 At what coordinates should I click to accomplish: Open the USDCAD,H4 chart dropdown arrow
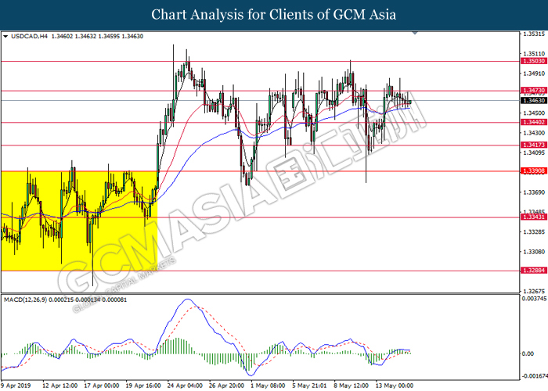coord(5,36)
